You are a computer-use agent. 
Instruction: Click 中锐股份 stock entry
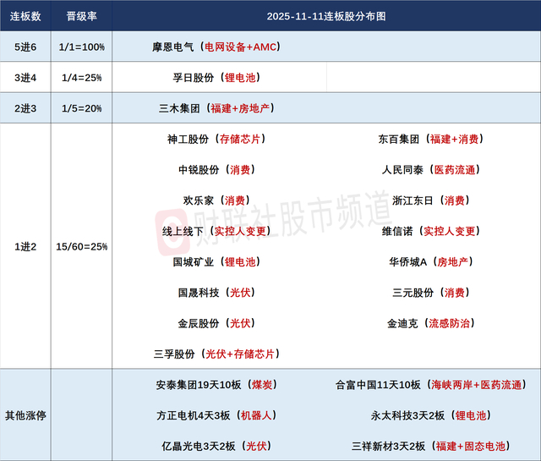[216, 170]
